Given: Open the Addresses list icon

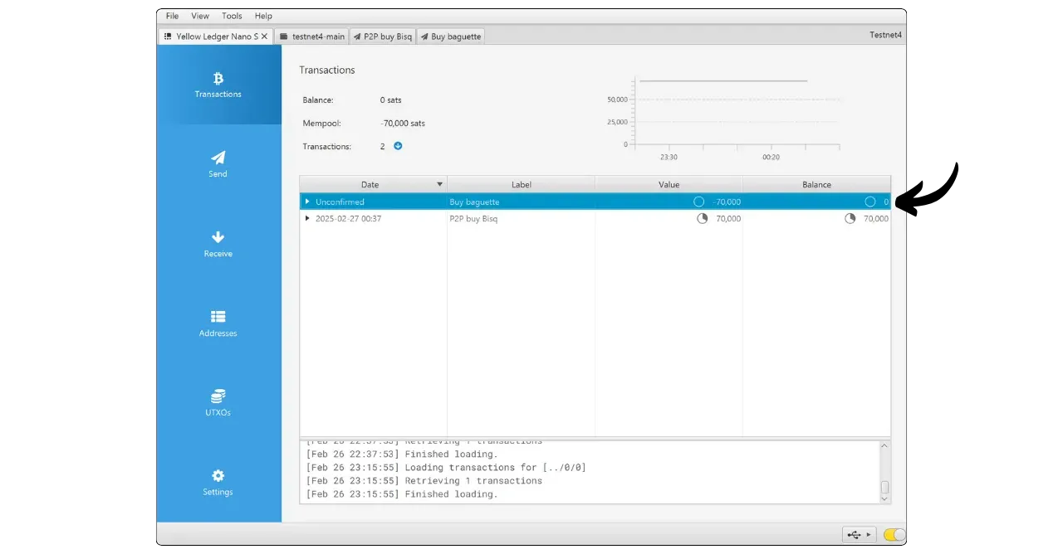Looking at the screenshot, I should pos(218,317).
